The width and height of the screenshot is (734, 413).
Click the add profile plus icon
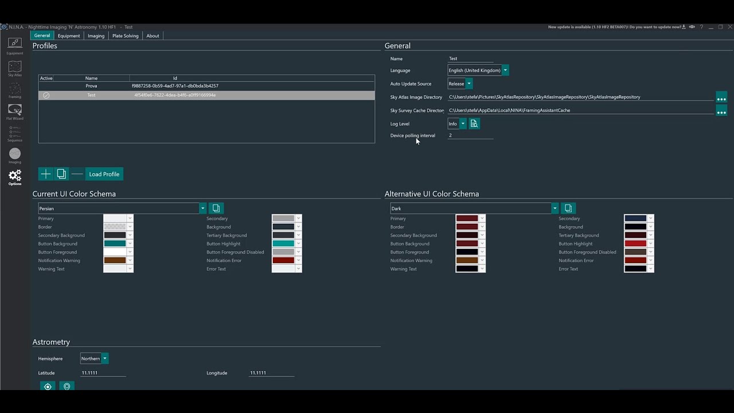(46, 174)
